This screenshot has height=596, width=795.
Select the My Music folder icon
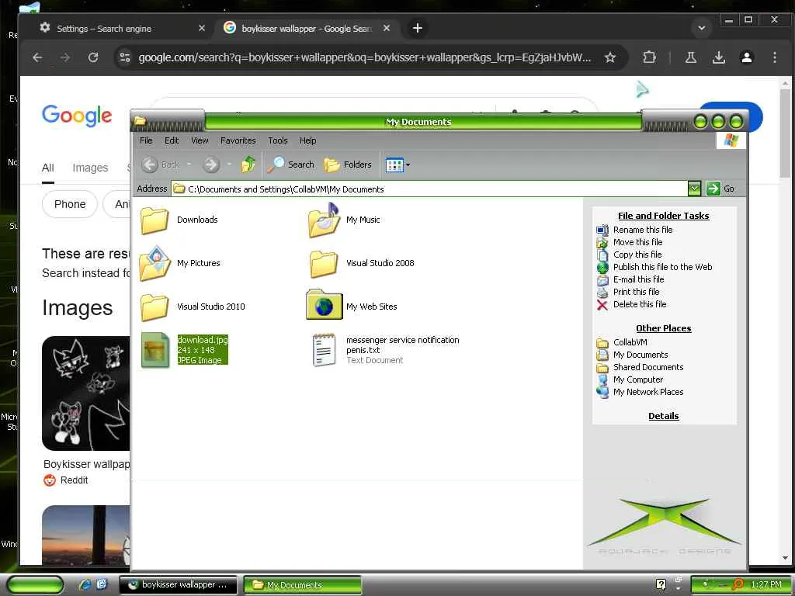(324, 220)
